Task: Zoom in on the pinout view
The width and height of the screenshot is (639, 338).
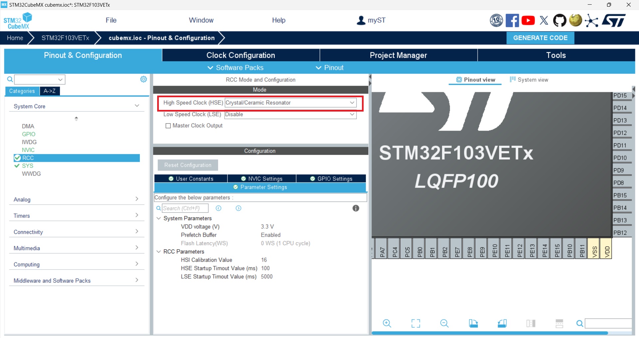Action: click(387, 323)
